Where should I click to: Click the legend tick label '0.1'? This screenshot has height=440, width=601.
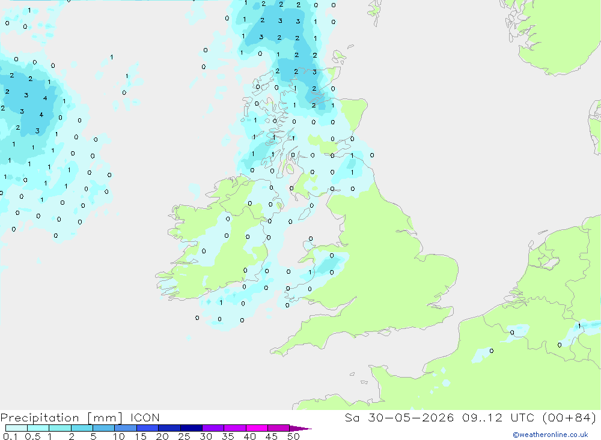point(10,436)
